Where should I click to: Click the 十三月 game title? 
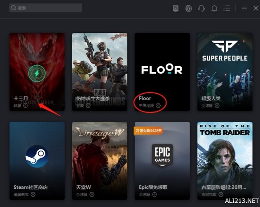tap(21, 99)
